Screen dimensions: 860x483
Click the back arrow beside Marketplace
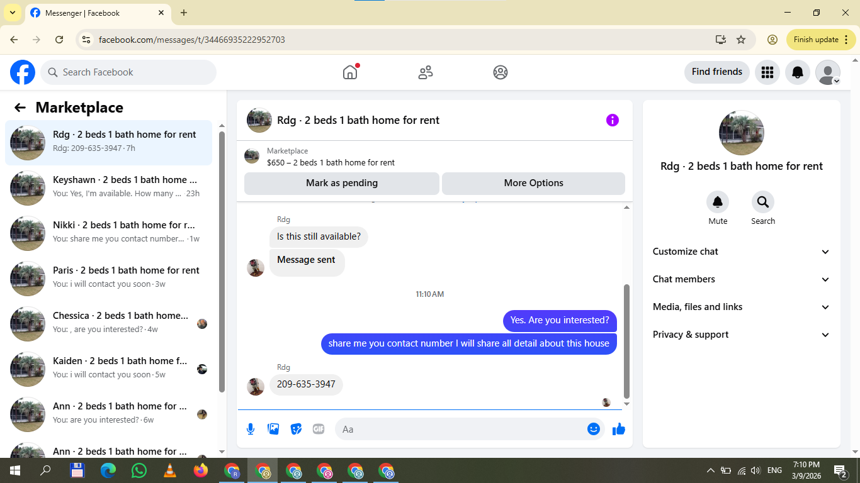(x=20, y=108)
